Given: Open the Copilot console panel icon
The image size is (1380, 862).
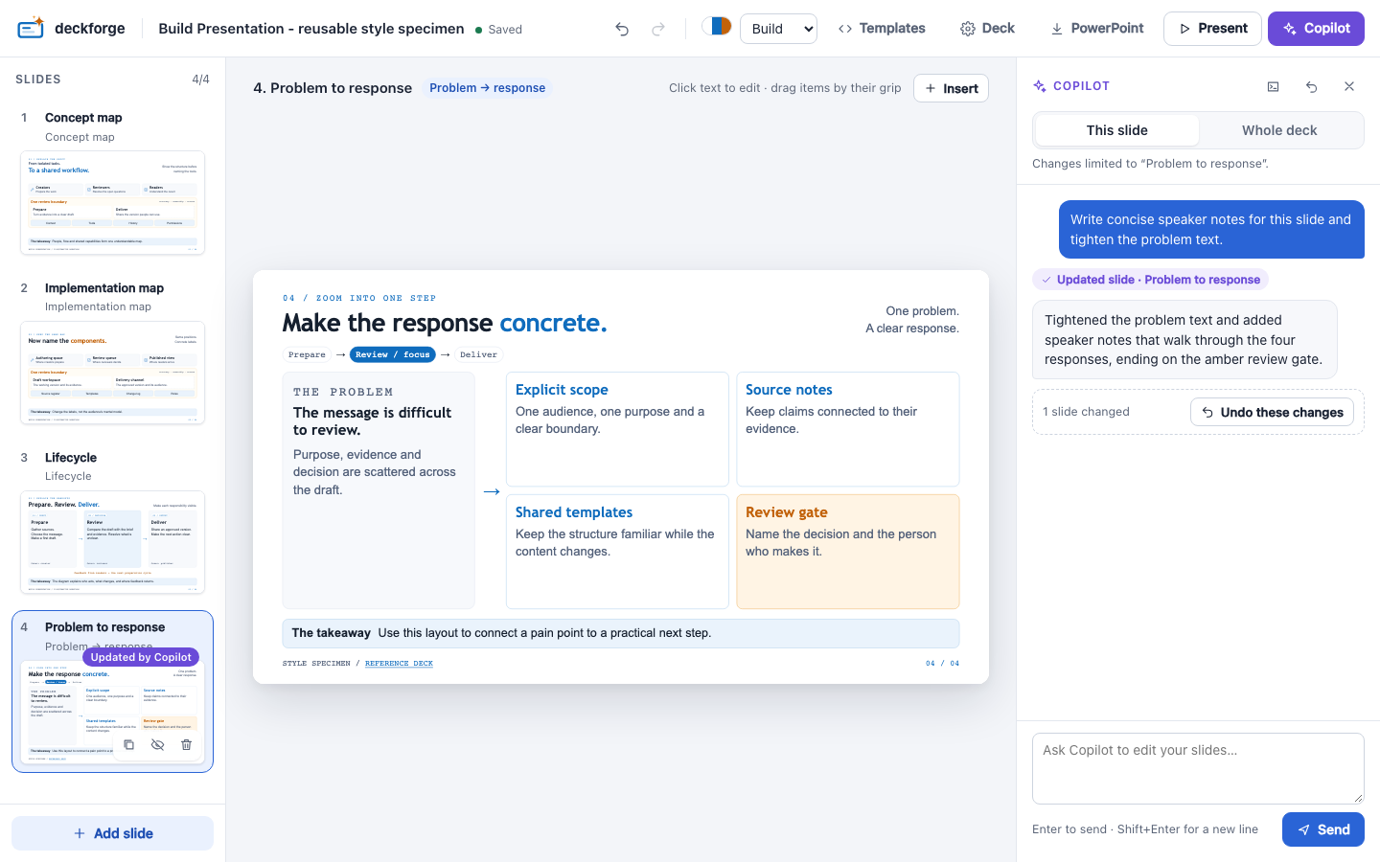Looking at the screenshot, I should (1273, 86).
